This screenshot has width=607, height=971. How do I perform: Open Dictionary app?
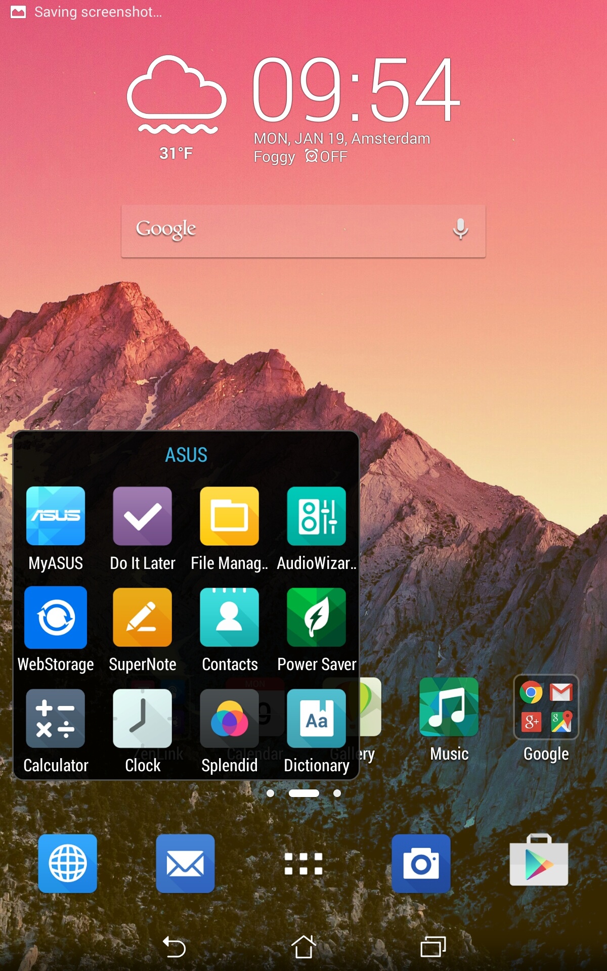coord(317,719)
